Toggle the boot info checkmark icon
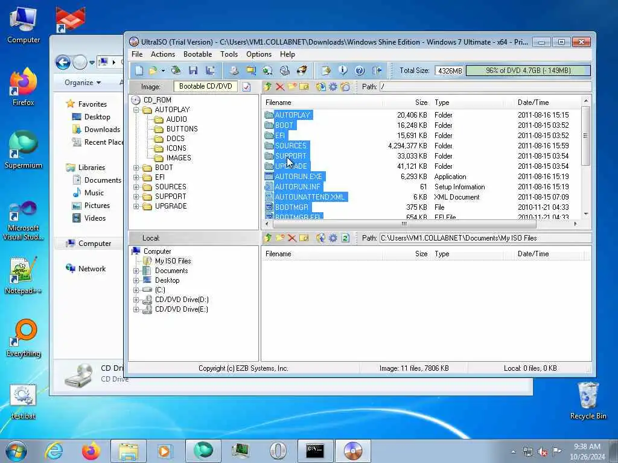This screenshot has height=463, width=618. point(247,87)
